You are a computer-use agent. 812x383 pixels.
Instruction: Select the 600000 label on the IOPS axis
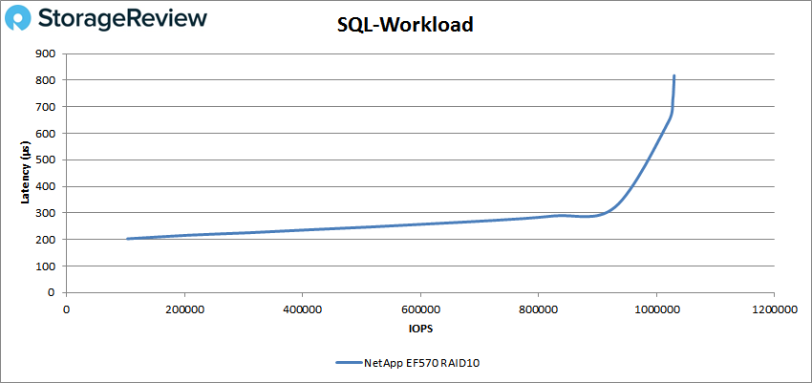tap(420, 309)
